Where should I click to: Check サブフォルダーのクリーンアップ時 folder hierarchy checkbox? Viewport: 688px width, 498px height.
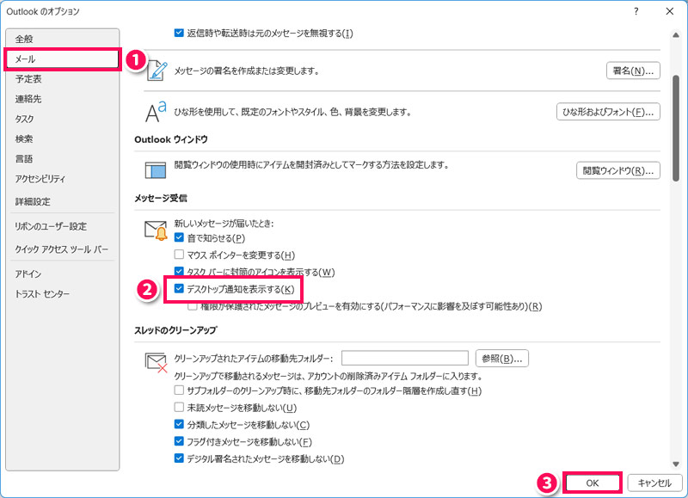tap(179, 390)
